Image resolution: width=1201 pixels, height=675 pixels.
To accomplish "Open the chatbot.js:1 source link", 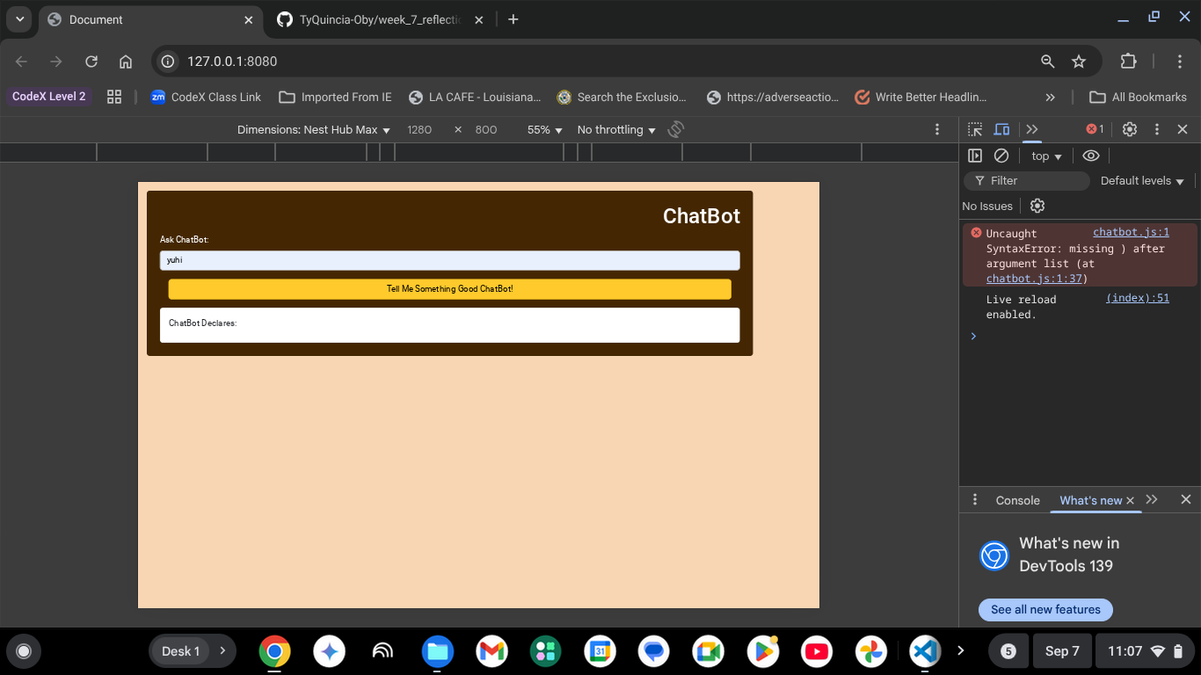I will [x=1131, y=233].
